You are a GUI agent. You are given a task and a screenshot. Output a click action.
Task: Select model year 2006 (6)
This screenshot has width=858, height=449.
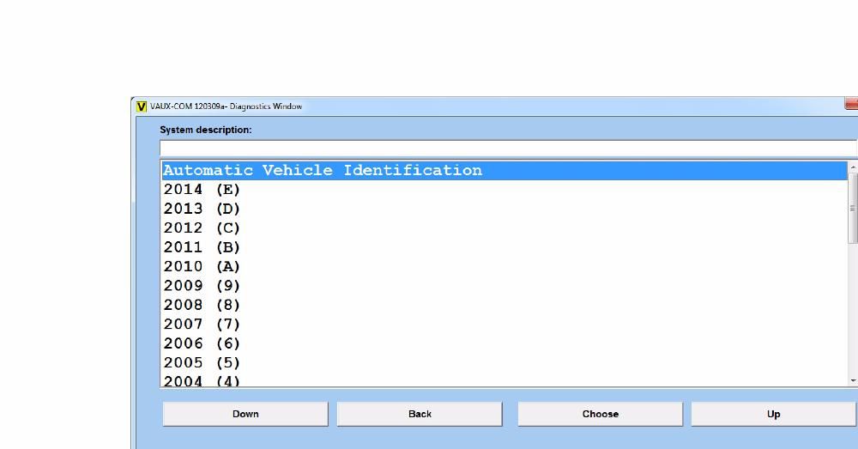pos(202,343)
